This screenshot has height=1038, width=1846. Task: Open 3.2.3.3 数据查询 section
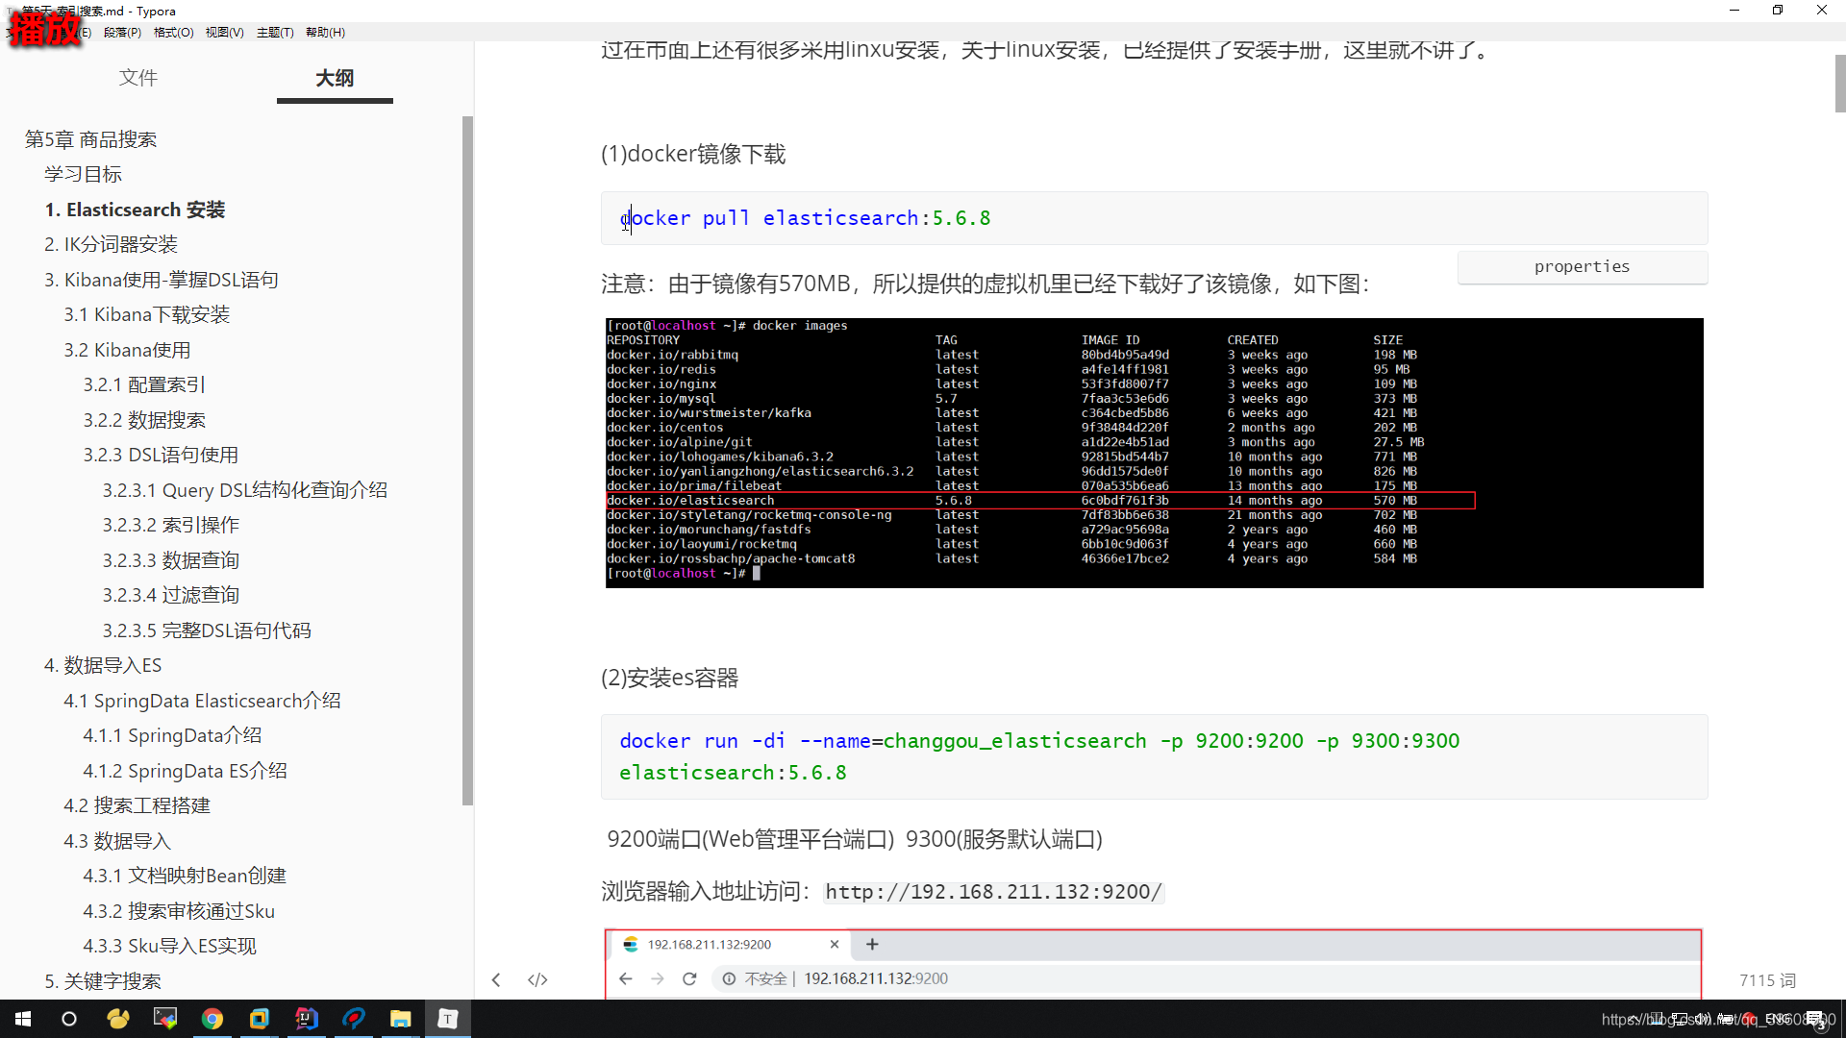click(x=171, y=560)
